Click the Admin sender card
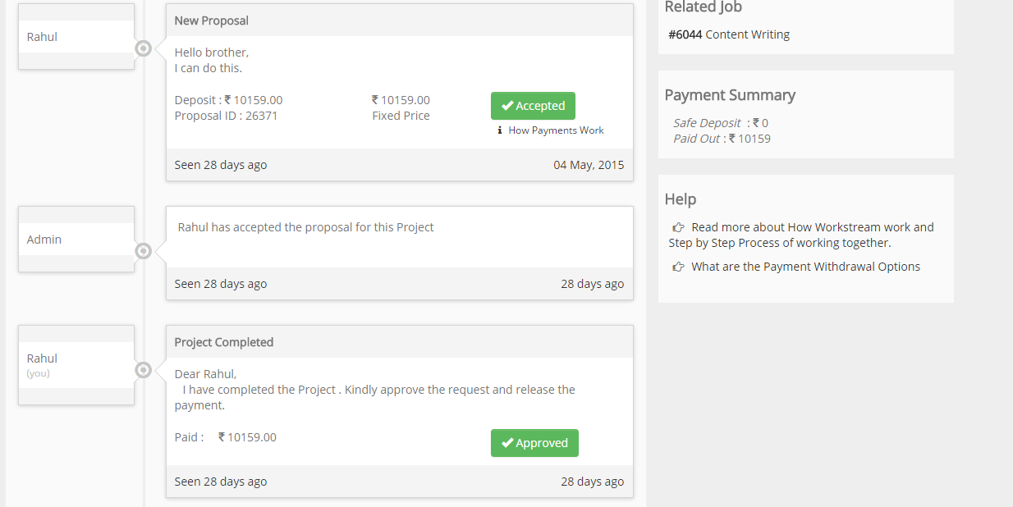The height and width of the screenshot is (507, 1013). (x=76, y=240)
